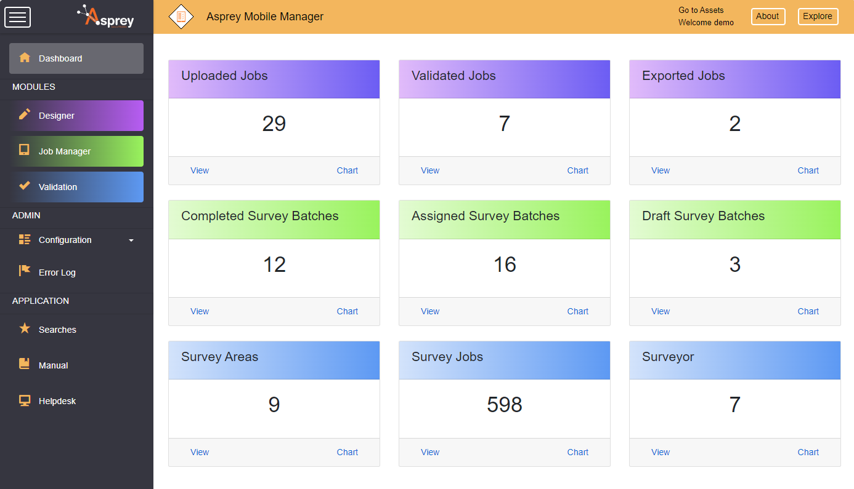The width and height of the screenshot is (854, 489).
Task: Open Chart link under Survey Jobs
Action: 577,452
